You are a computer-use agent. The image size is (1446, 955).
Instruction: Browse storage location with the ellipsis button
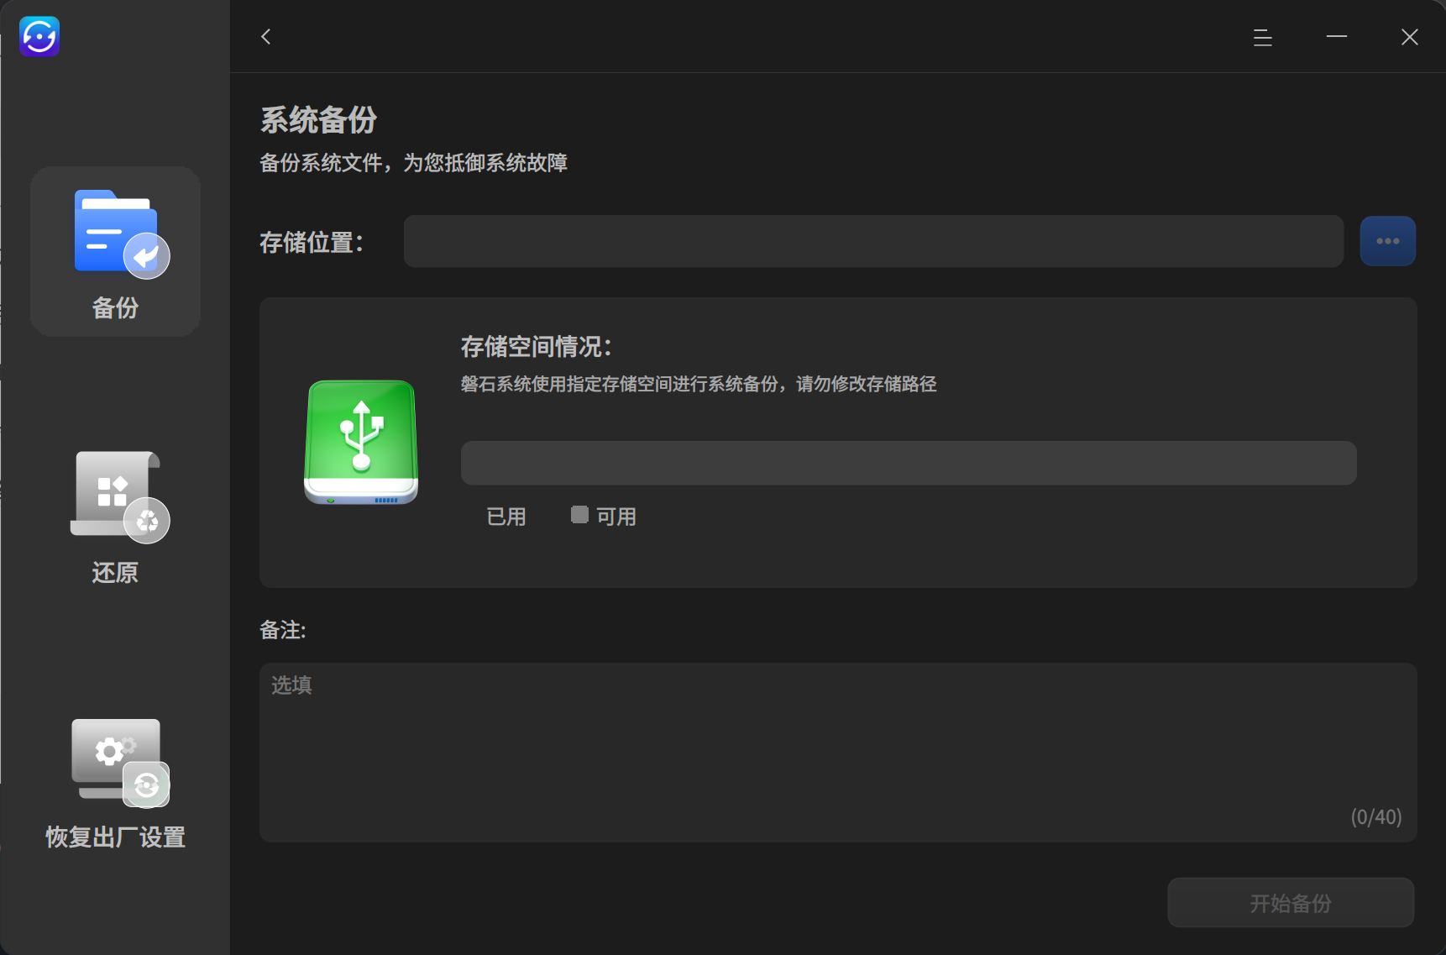point(1388,241)
